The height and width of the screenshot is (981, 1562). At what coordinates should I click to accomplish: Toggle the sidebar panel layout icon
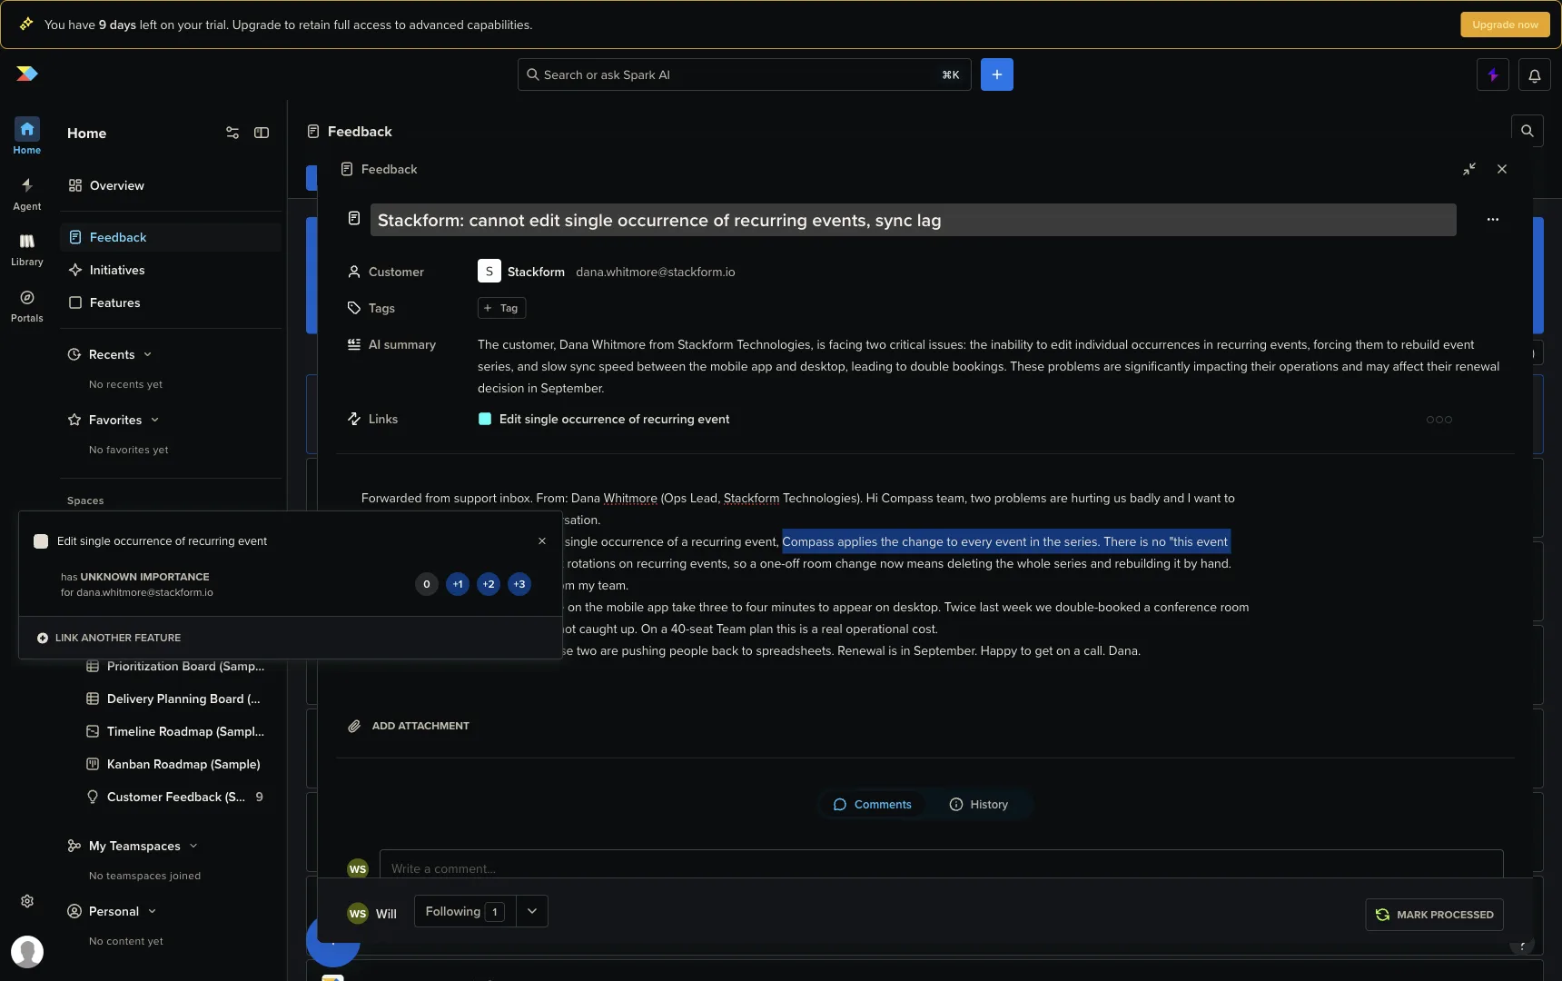[262, 133]
